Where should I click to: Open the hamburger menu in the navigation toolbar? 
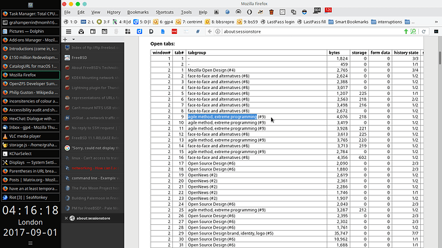[69, 31]
